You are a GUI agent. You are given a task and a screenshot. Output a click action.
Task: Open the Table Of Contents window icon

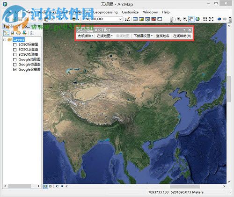(135, 19)
